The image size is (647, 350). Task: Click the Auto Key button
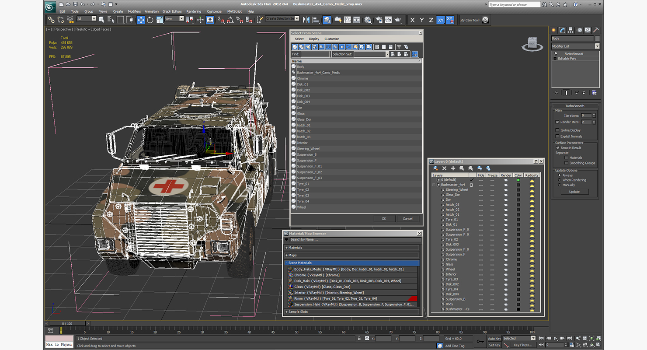[494, 338]
